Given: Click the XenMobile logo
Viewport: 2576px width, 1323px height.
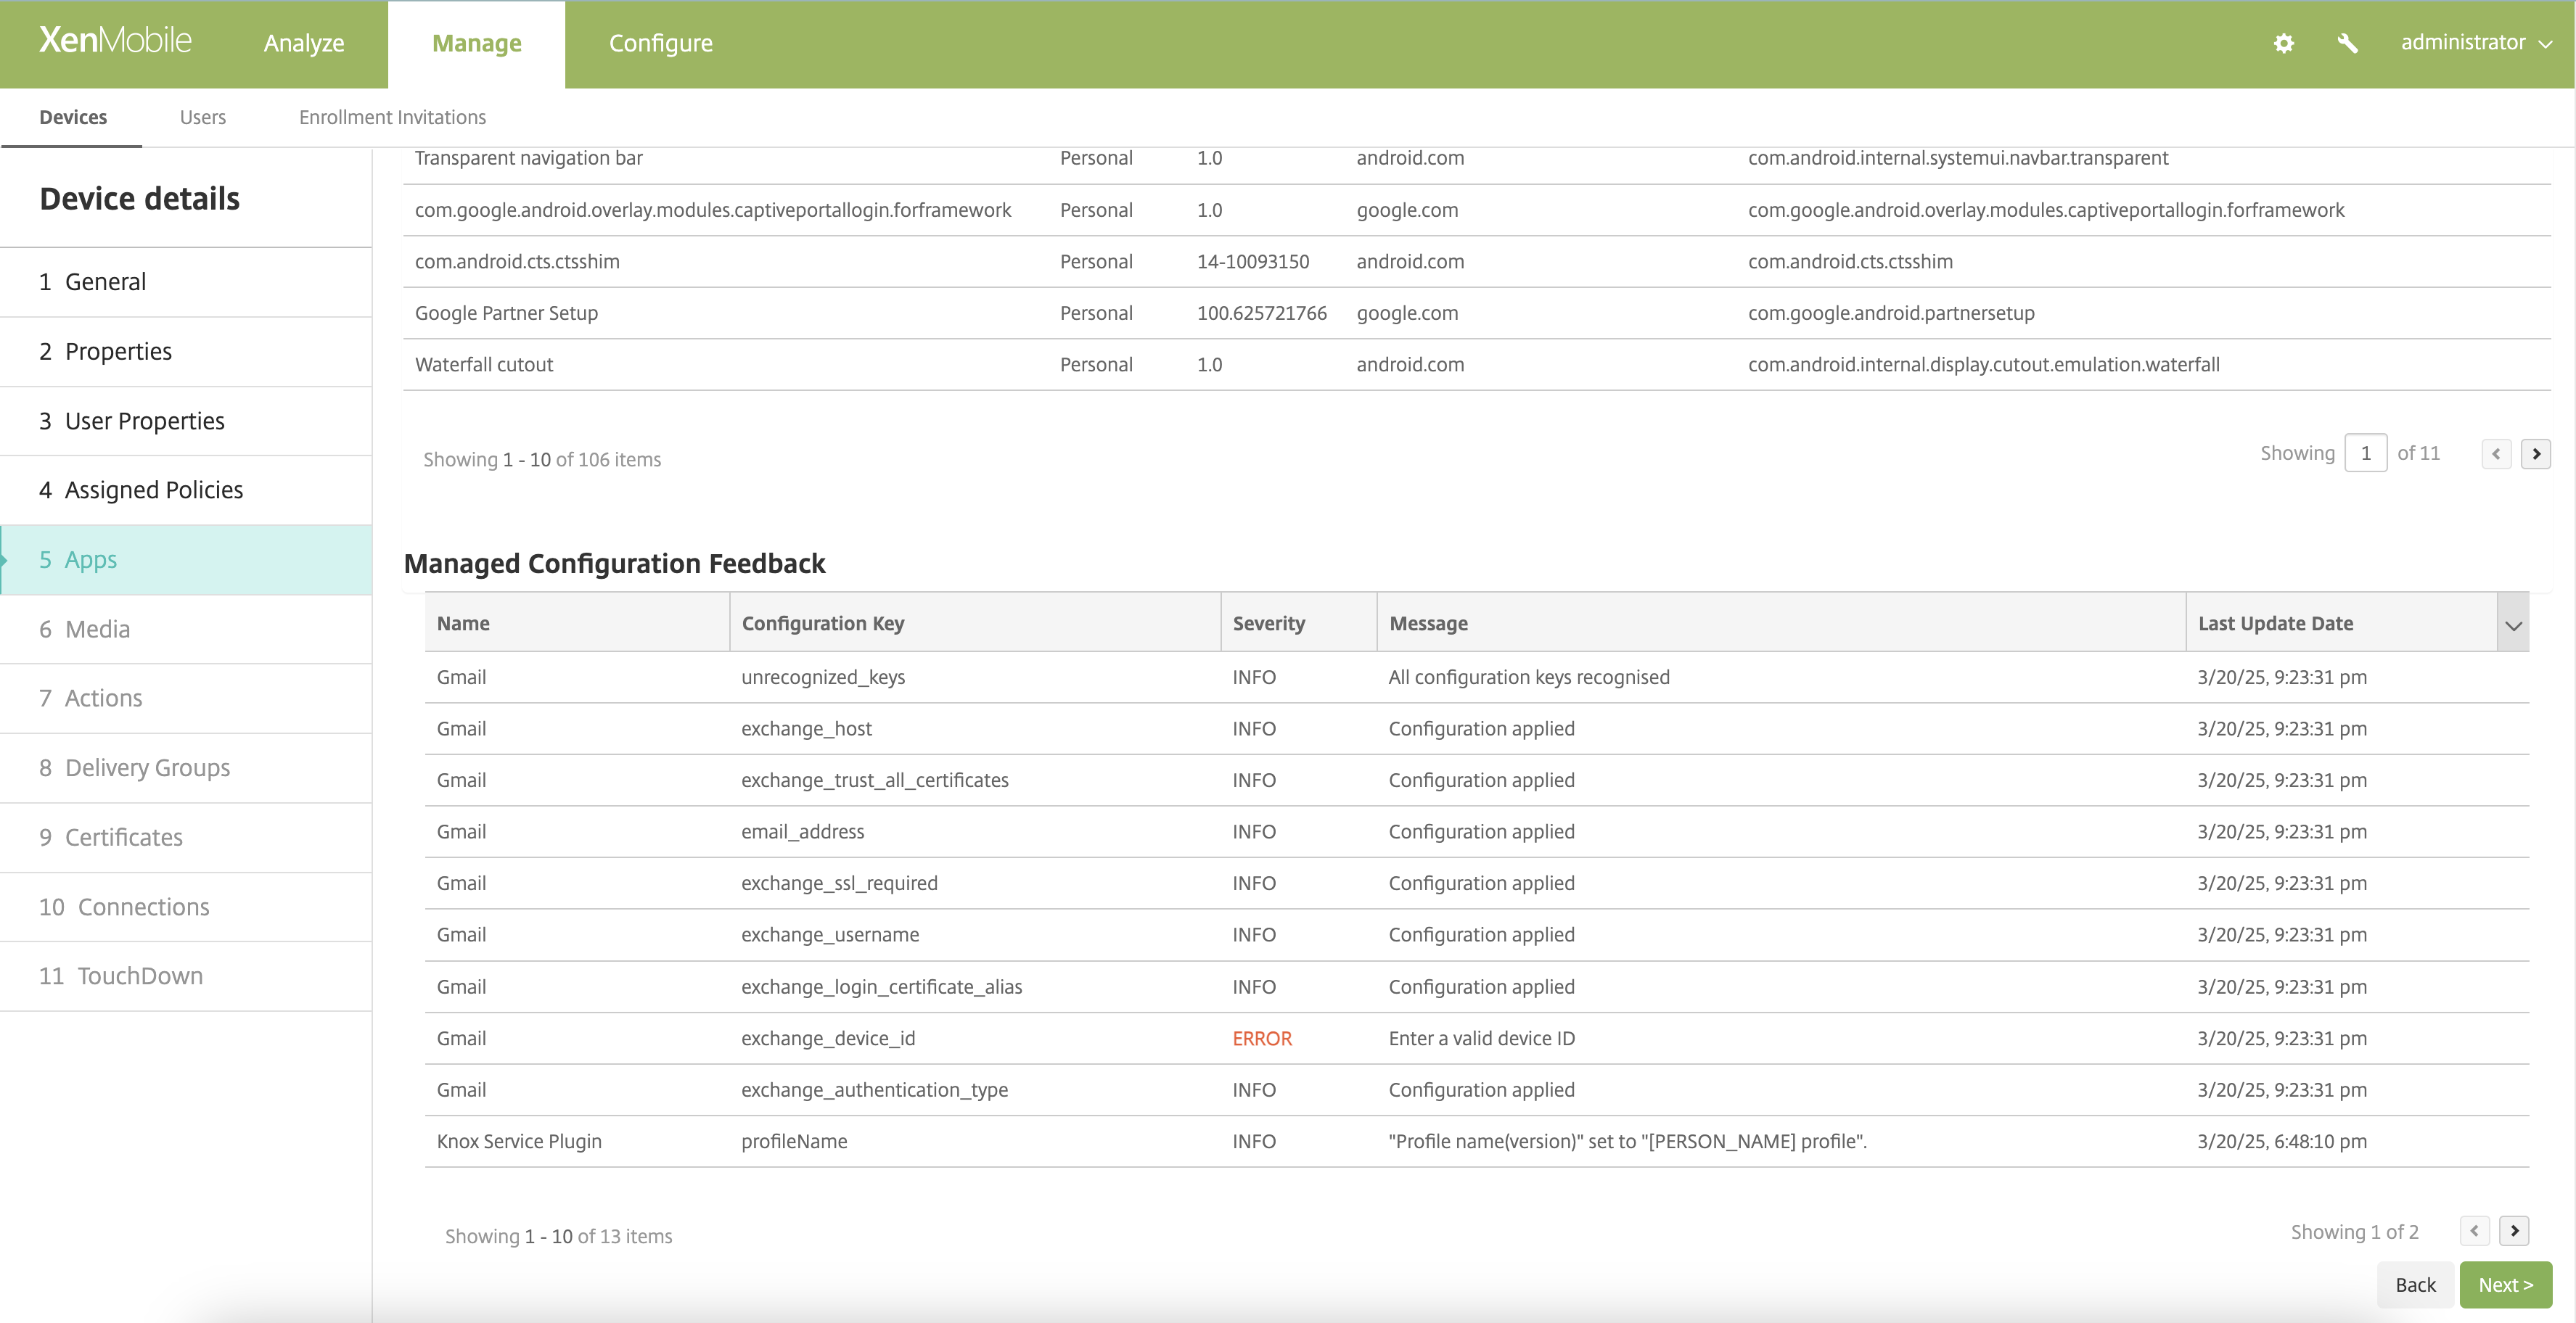Looking at the screenshot, I should pos(115,41).
